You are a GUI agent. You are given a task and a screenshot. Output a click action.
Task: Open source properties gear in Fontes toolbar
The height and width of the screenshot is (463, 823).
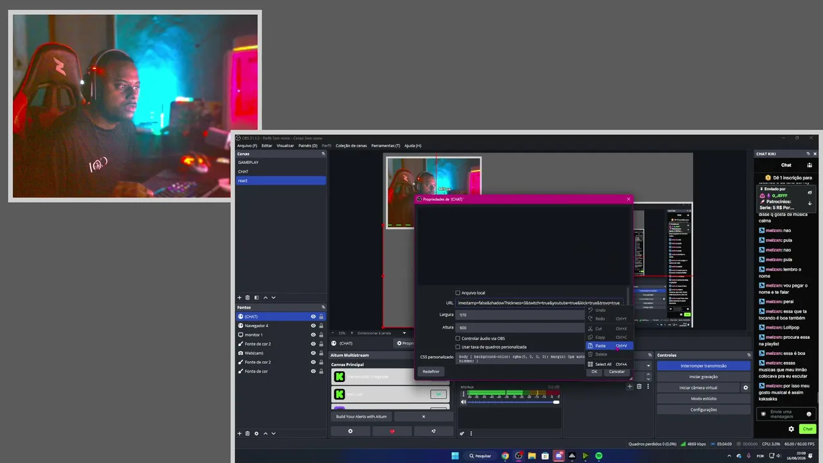click(257, 433)
